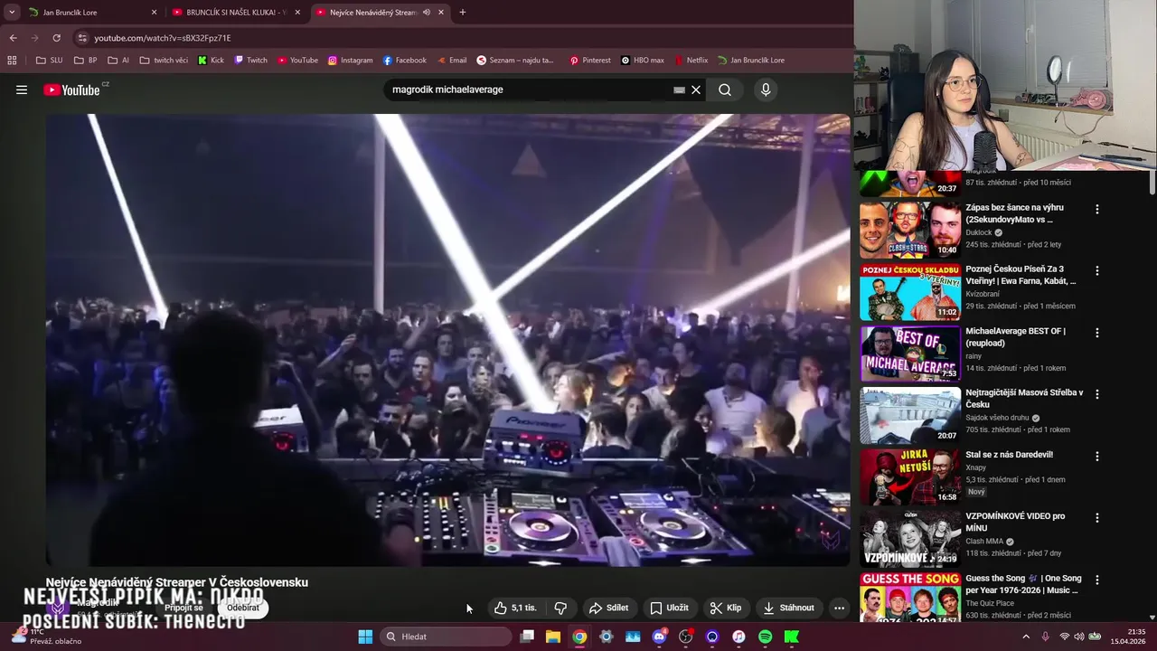
Task: Open the volume tray icon
Action: point(1078,637)
